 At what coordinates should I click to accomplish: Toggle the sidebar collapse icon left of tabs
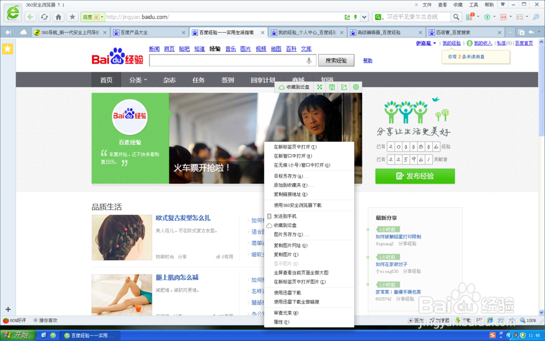tap(8, 32)
